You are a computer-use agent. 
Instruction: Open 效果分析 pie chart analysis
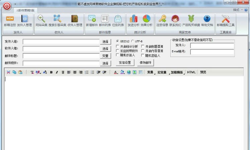click(x=147, y=21)
